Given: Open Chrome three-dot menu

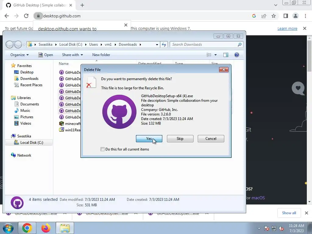Looking at the screenshot, I should coord(305,16).
